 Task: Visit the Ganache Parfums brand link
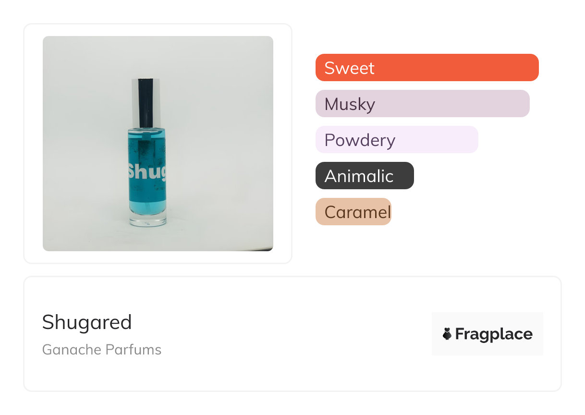[102, 350]
